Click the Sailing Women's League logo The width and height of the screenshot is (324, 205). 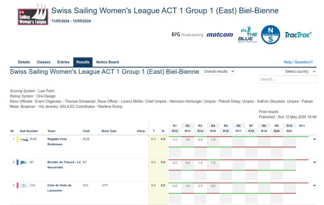pos(33,15)
